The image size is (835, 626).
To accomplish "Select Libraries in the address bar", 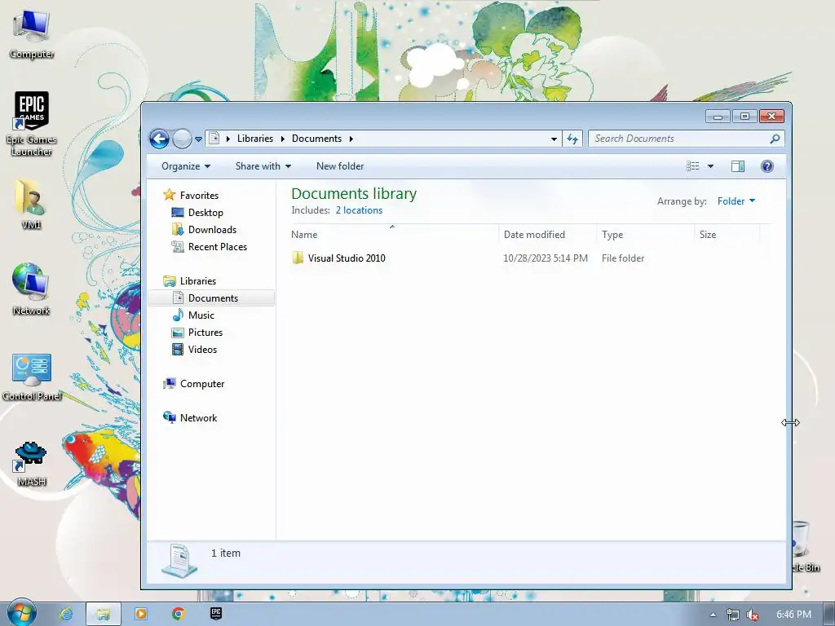I will [255, 139].
